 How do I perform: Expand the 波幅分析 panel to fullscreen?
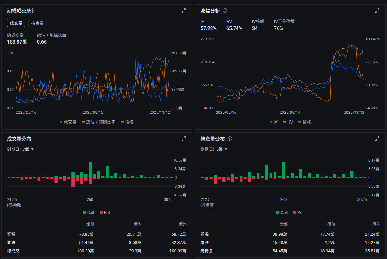[377, 10]
